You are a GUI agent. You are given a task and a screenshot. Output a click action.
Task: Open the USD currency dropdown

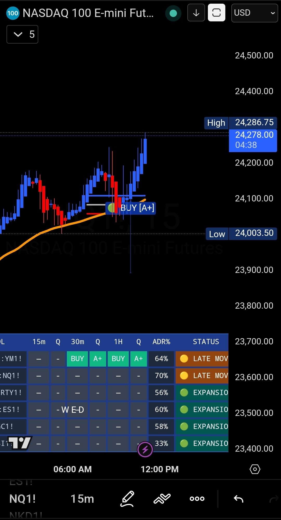click(x=254, y=13)
